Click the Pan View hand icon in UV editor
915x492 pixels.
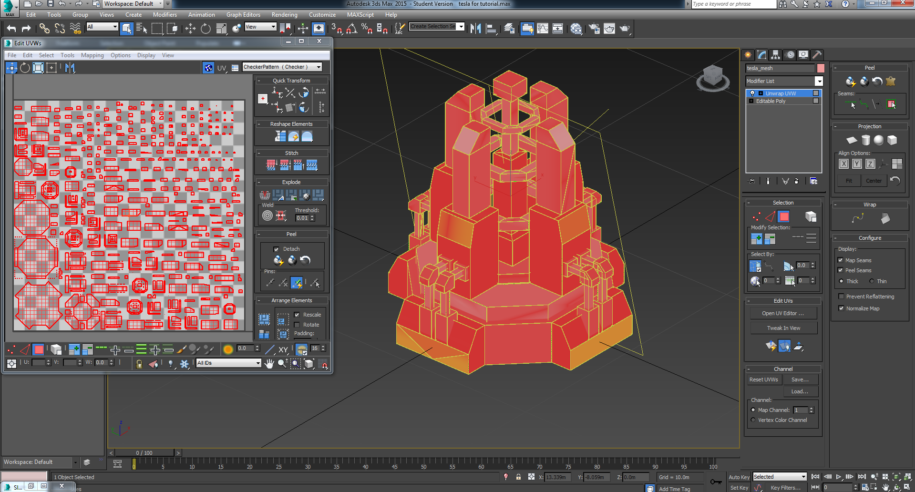[269, 364]
